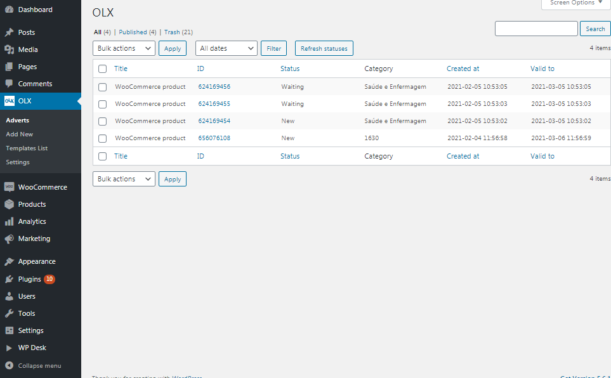Click the Plugins update count badge
This screenshot has width=611, height=378.
pyautogui.click(x=49, y=279)
